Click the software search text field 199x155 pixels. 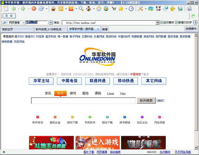[84, 101]
